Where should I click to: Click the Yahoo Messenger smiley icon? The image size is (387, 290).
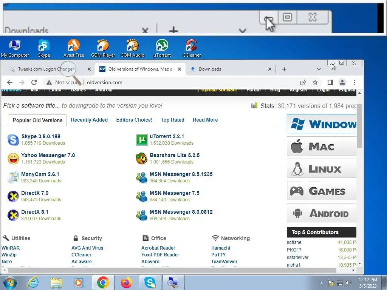(13, 159)
